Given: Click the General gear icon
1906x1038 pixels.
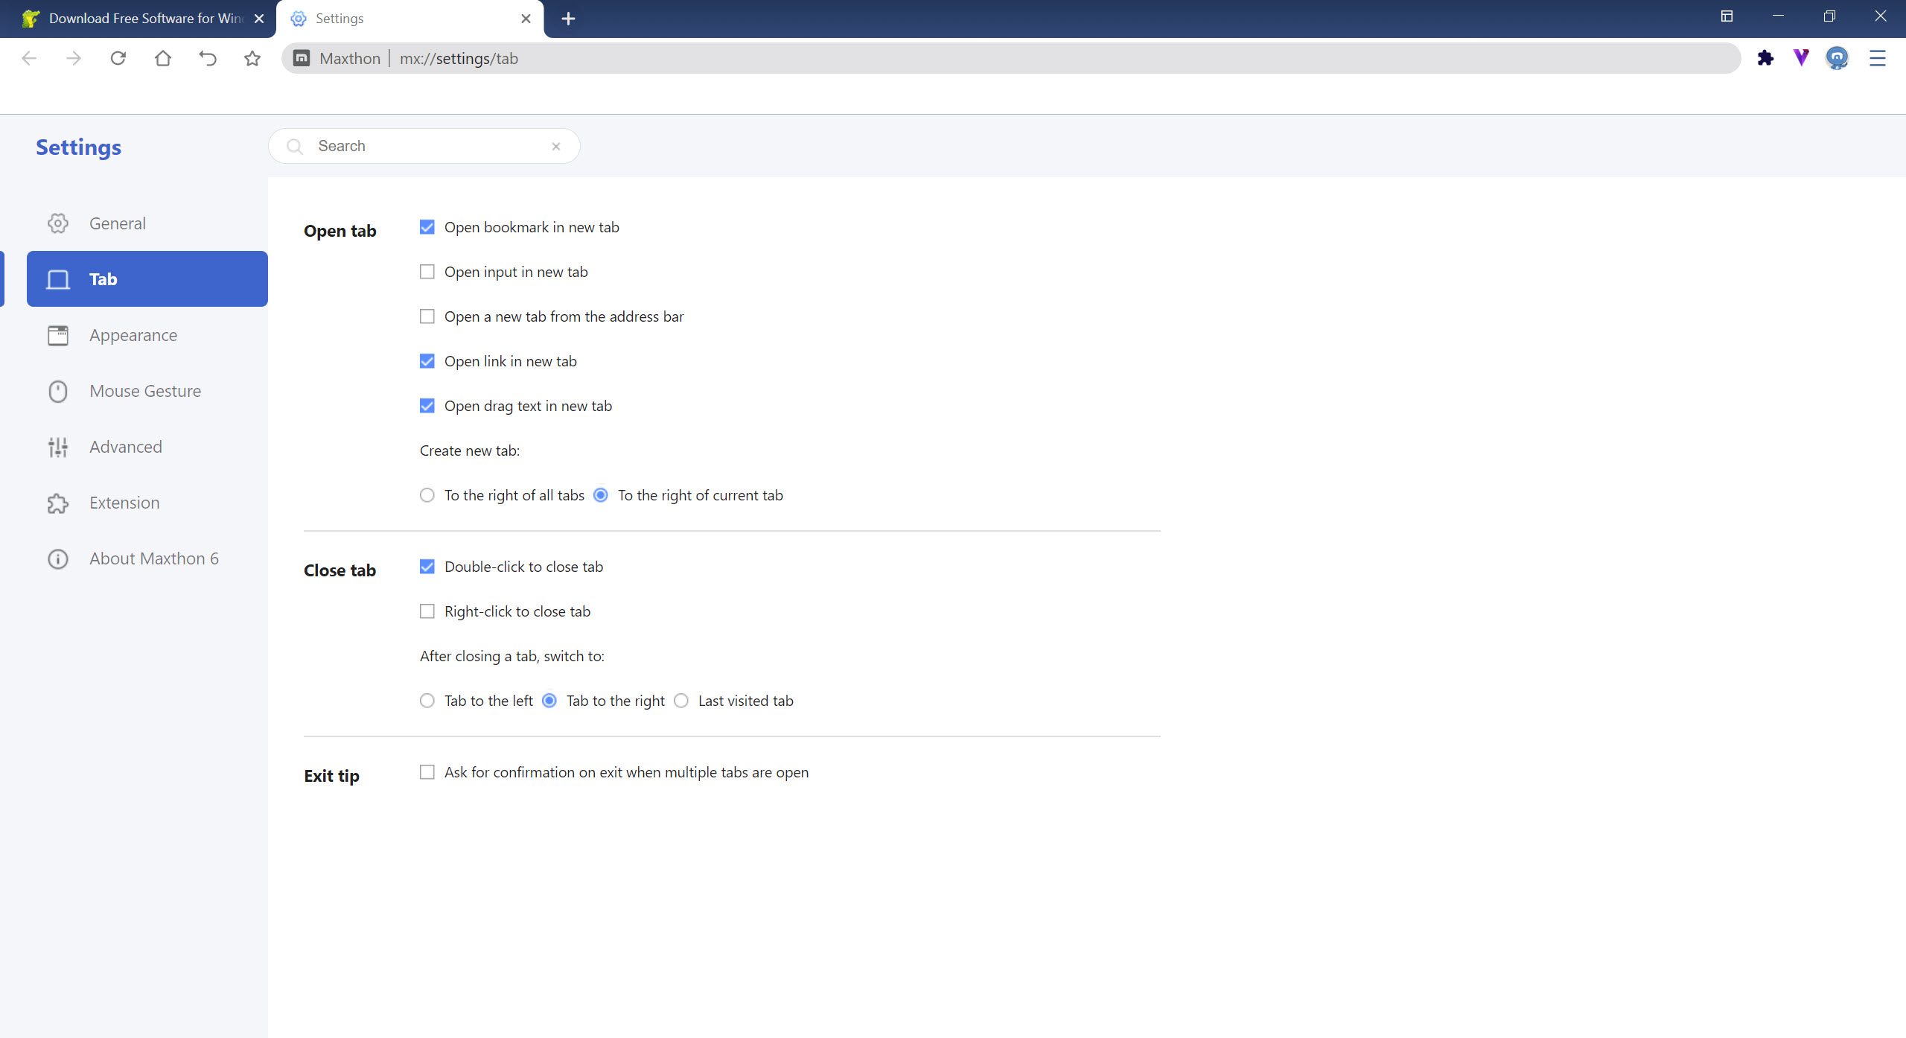Looking at the screenshot, I should coord(58,223).
